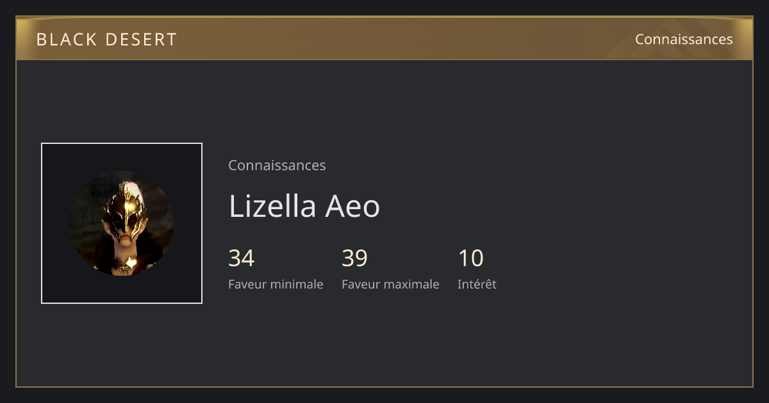The image size is (769, 403).
Task: Click the glowing chest ornament in the portrait
Action: point(130,262)
